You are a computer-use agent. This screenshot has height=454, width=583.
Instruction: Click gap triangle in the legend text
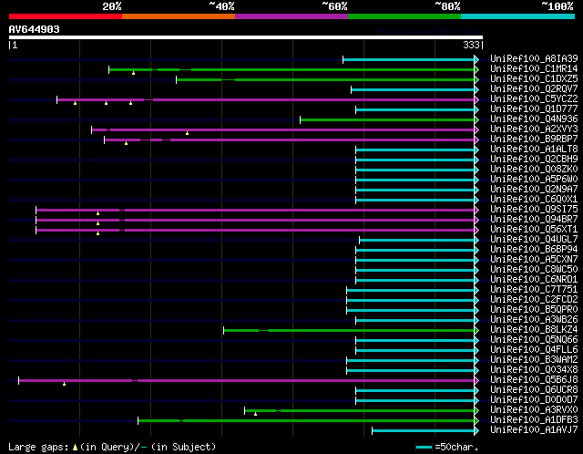75,447
